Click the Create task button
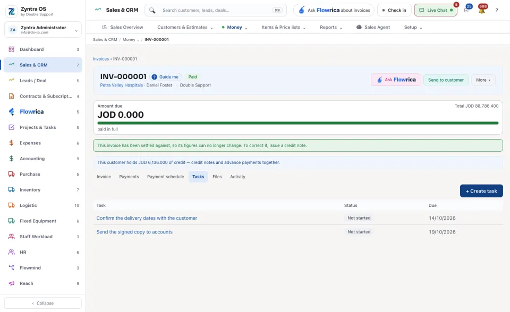Screen dimensions: 510x312 [481, 191]
